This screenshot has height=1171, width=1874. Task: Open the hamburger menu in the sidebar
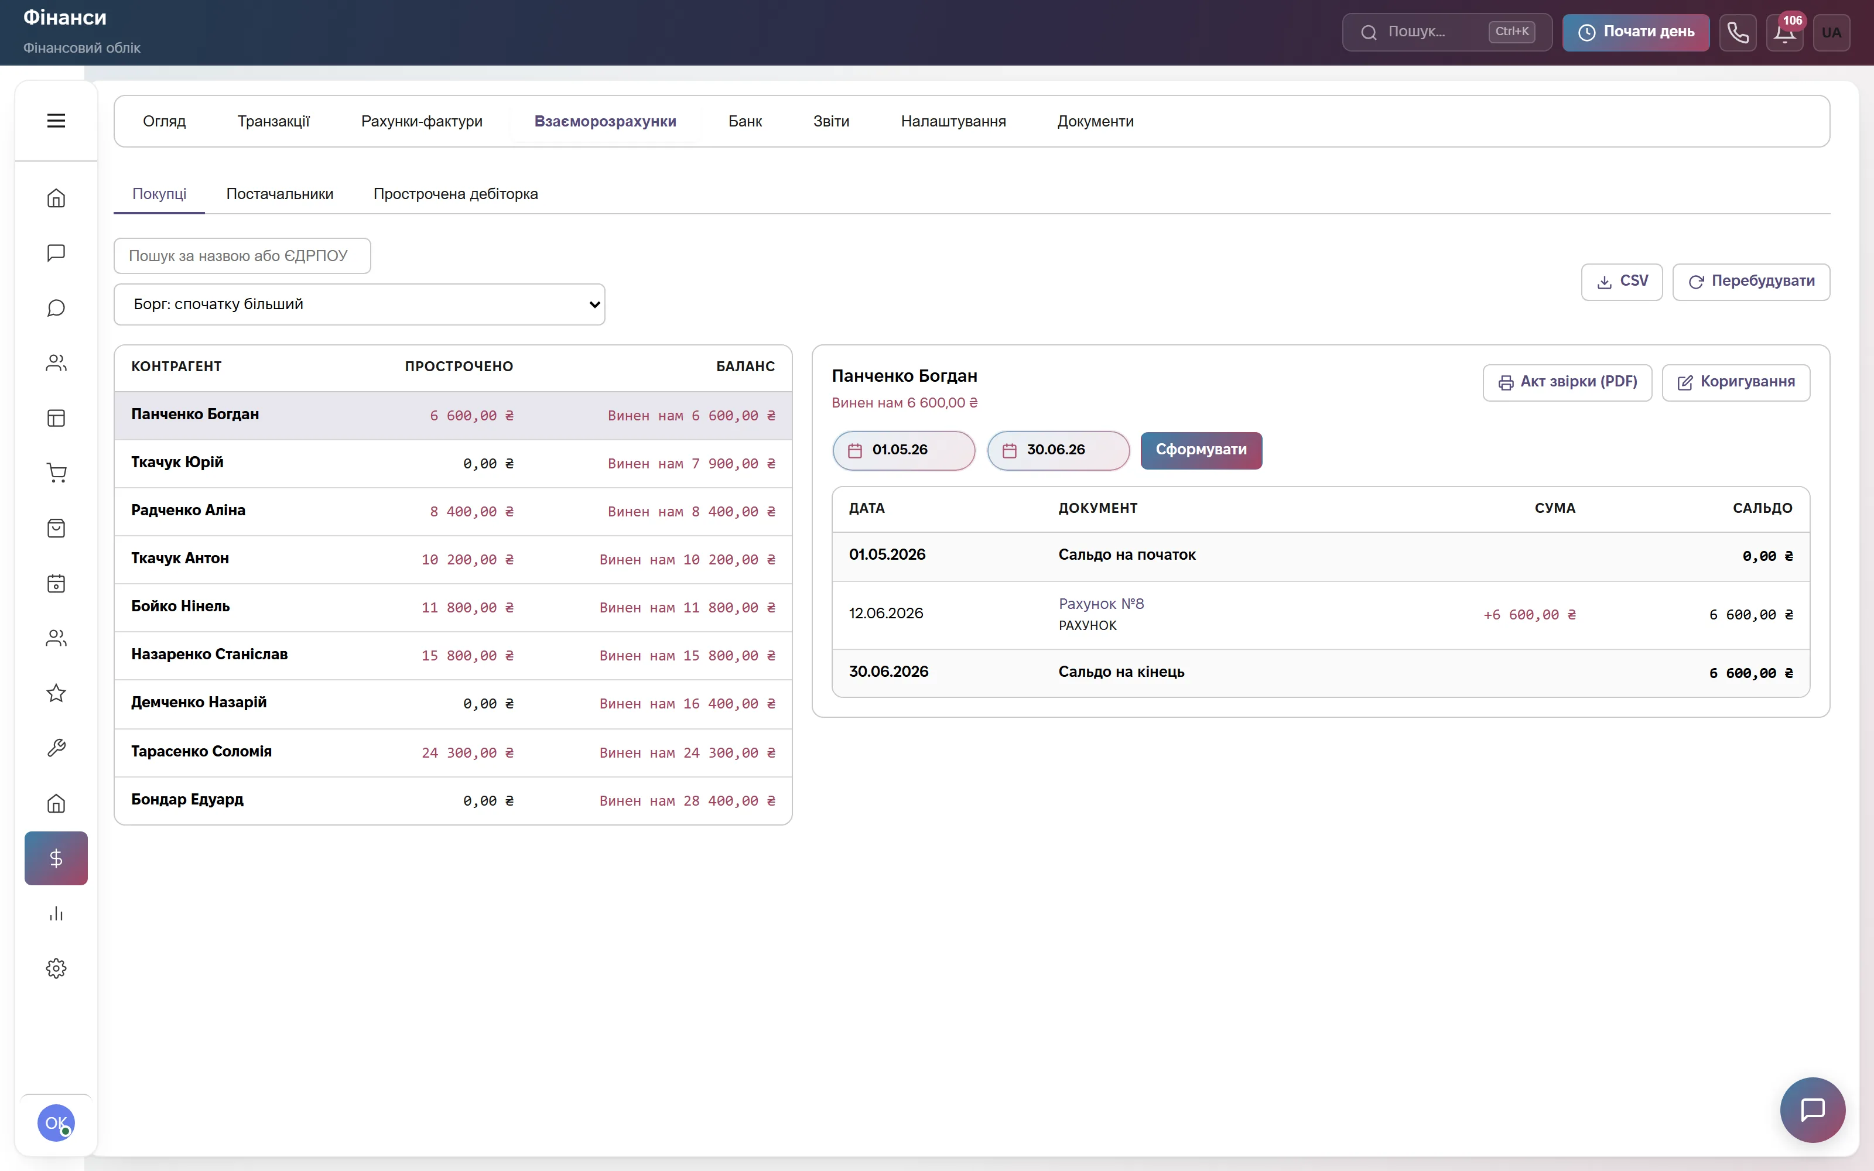[56, 121]
